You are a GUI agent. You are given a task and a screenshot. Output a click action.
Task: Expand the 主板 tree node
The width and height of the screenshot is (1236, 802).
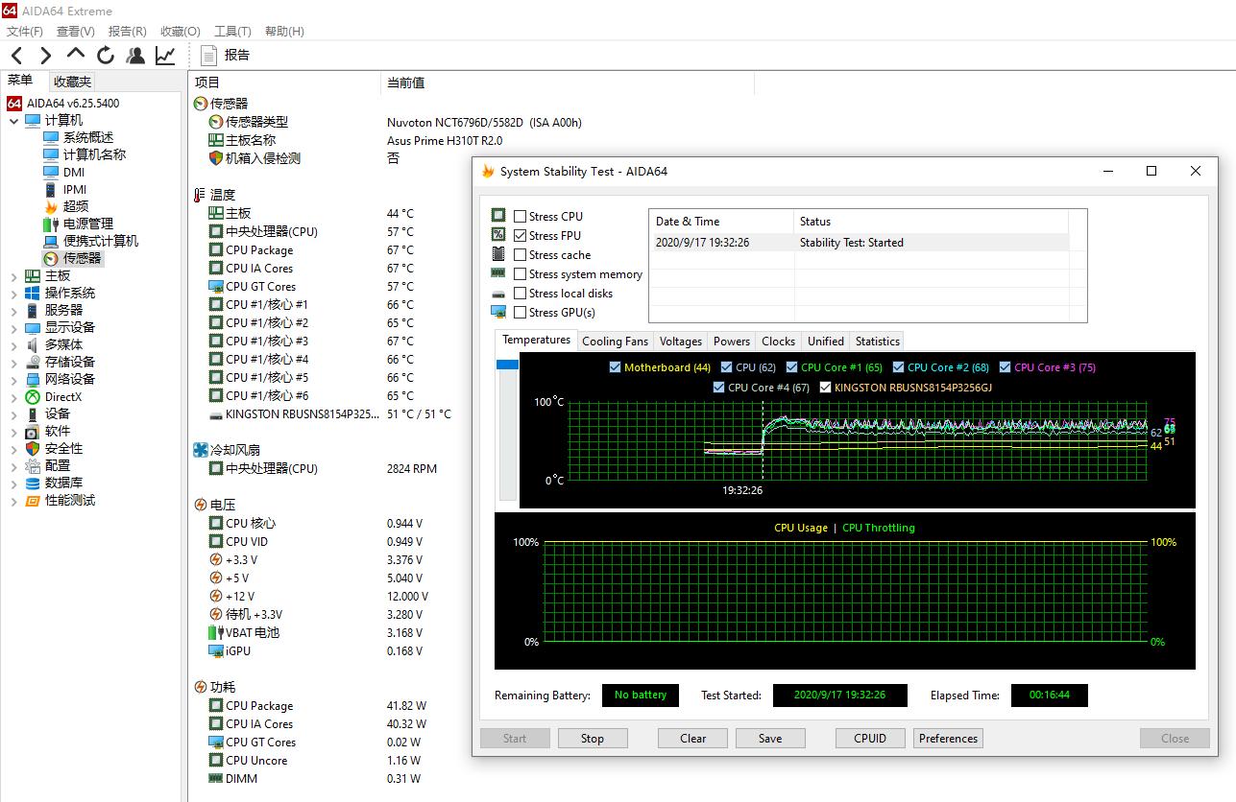point(13,276)
